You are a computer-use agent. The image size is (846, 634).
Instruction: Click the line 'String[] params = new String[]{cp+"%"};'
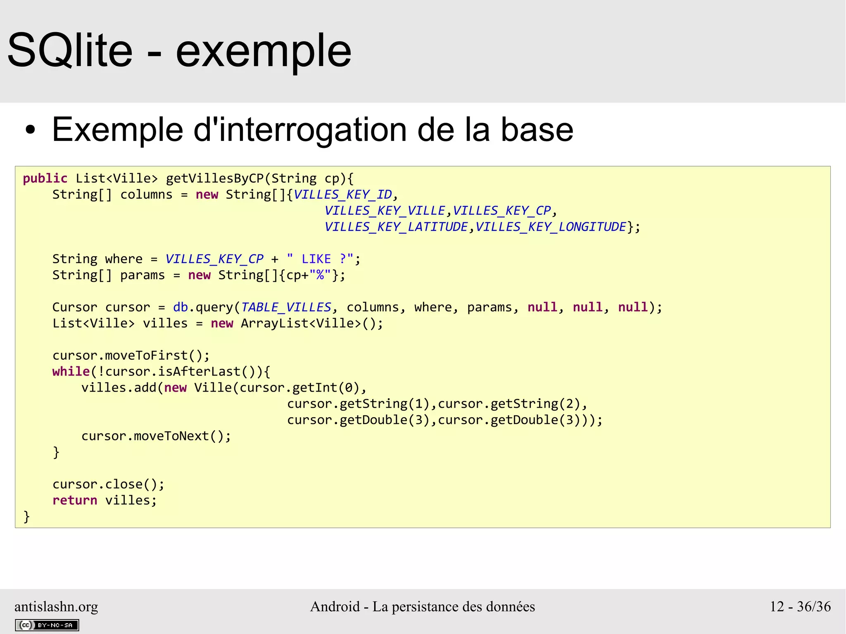click(x=199, y=275)
